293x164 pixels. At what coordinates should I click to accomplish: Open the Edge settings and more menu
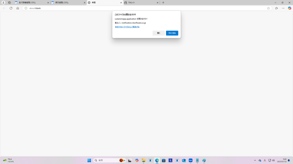(283, 8)
